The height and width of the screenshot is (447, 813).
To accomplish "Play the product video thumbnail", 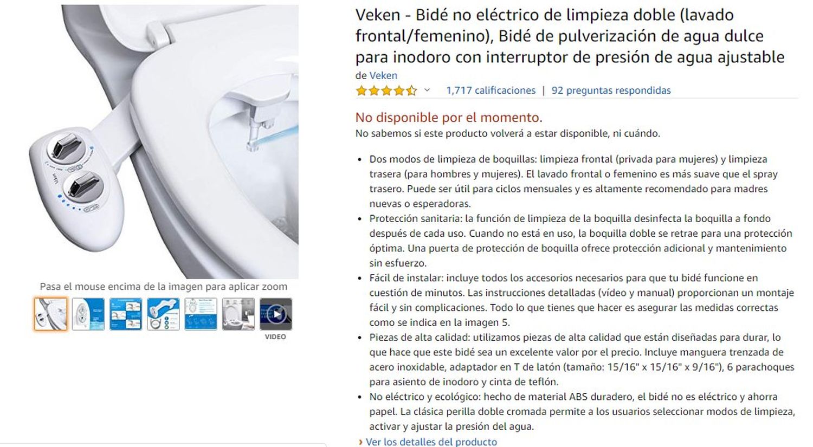I will [276, 314].
